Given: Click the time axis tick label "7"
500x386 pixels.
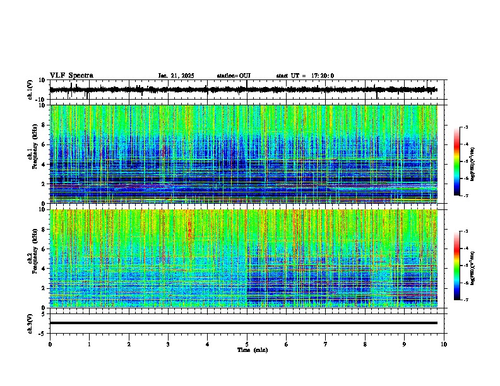Looking at the screenshot, I should (x=326, y=344).
